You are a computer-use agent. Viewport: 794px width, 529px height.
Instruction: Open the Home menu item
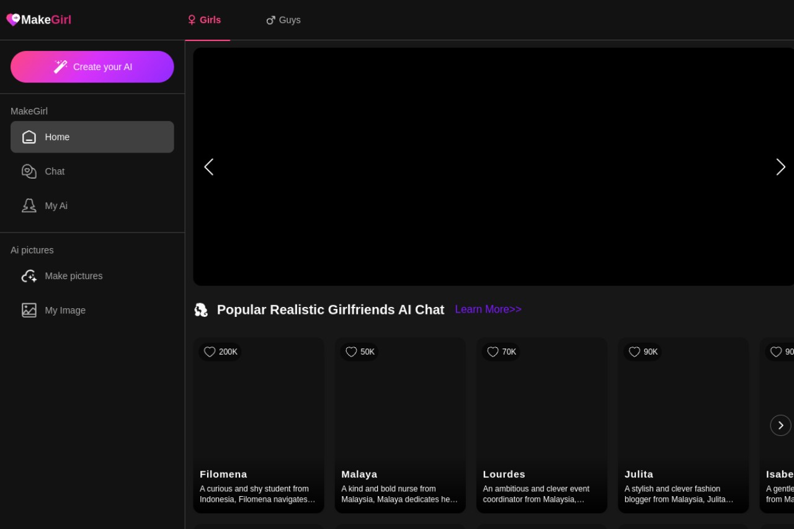coord(92,137)
